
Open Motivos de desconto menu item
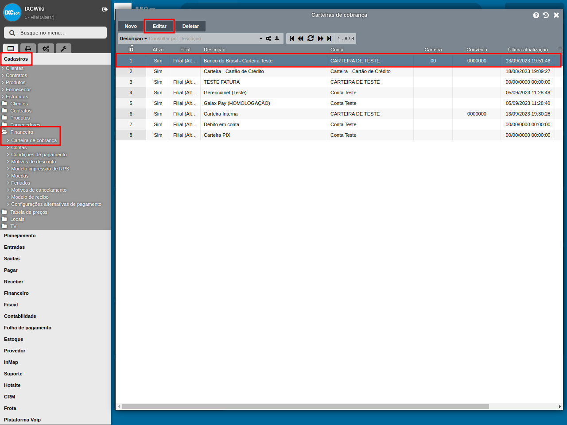point(34,162)
